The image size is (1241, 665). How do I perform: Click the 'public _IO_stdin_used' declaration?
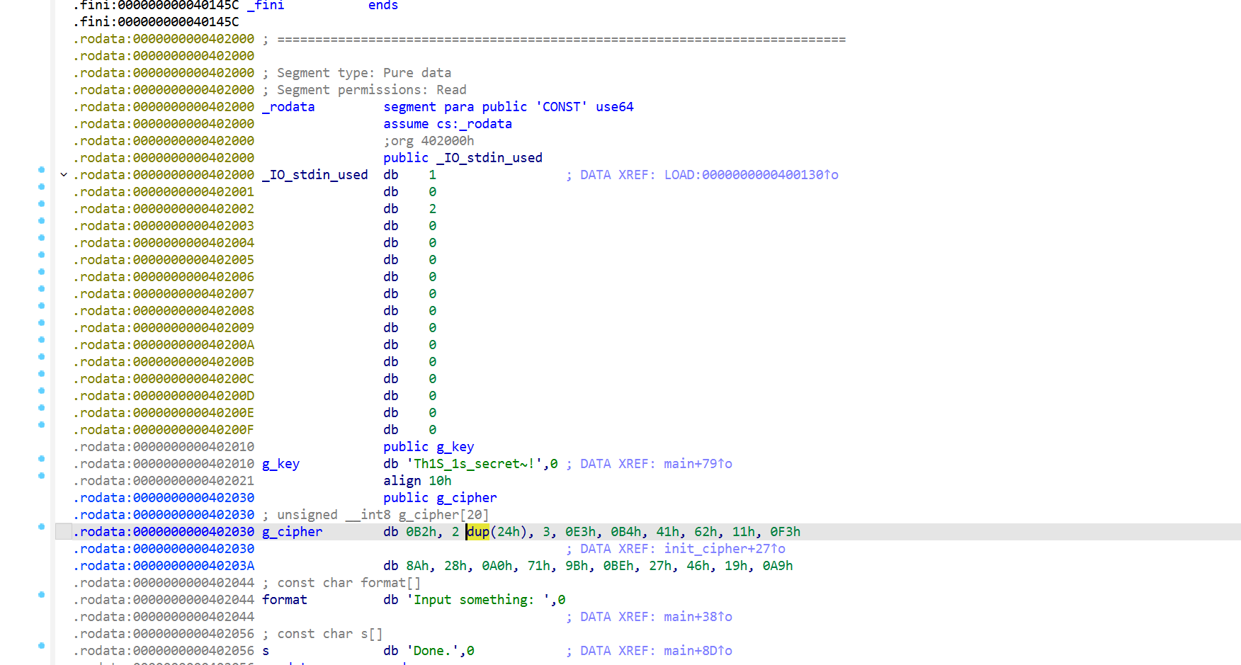463,158
